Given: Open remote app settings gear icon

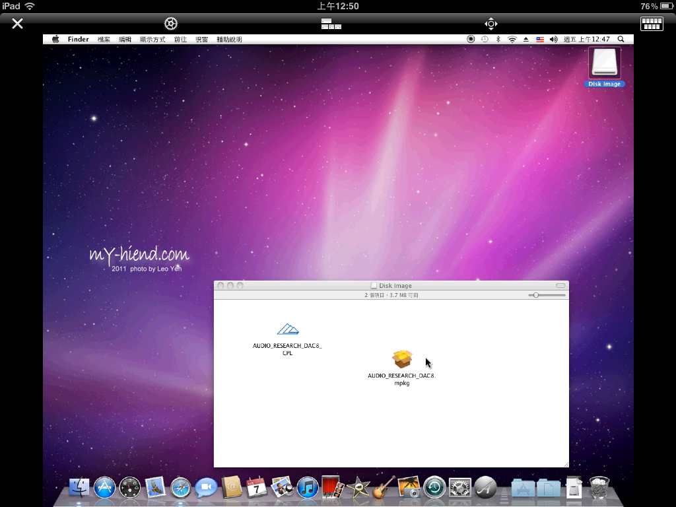Looking at the screenshot, I should click(x=171, y=24).
